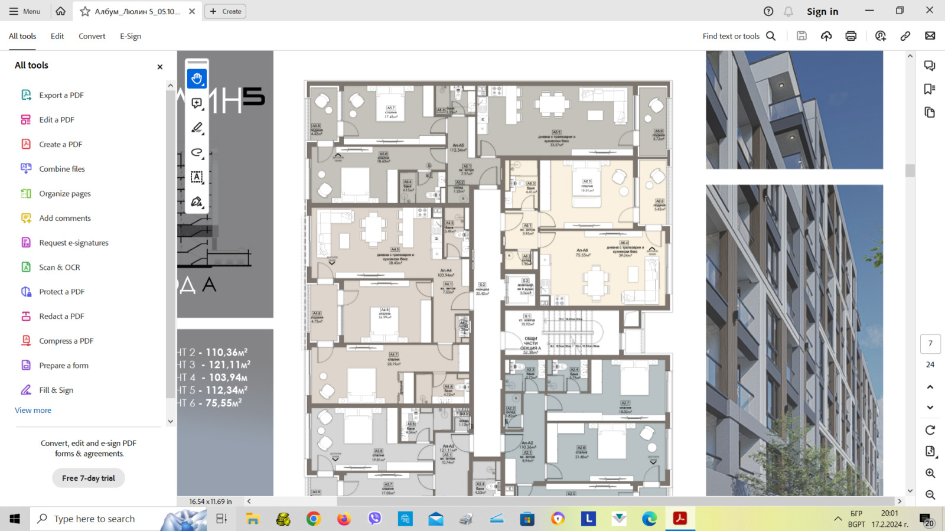Open the Convert menu tab
The width and height of the screenshot is (945, 531).
[92, 36]
